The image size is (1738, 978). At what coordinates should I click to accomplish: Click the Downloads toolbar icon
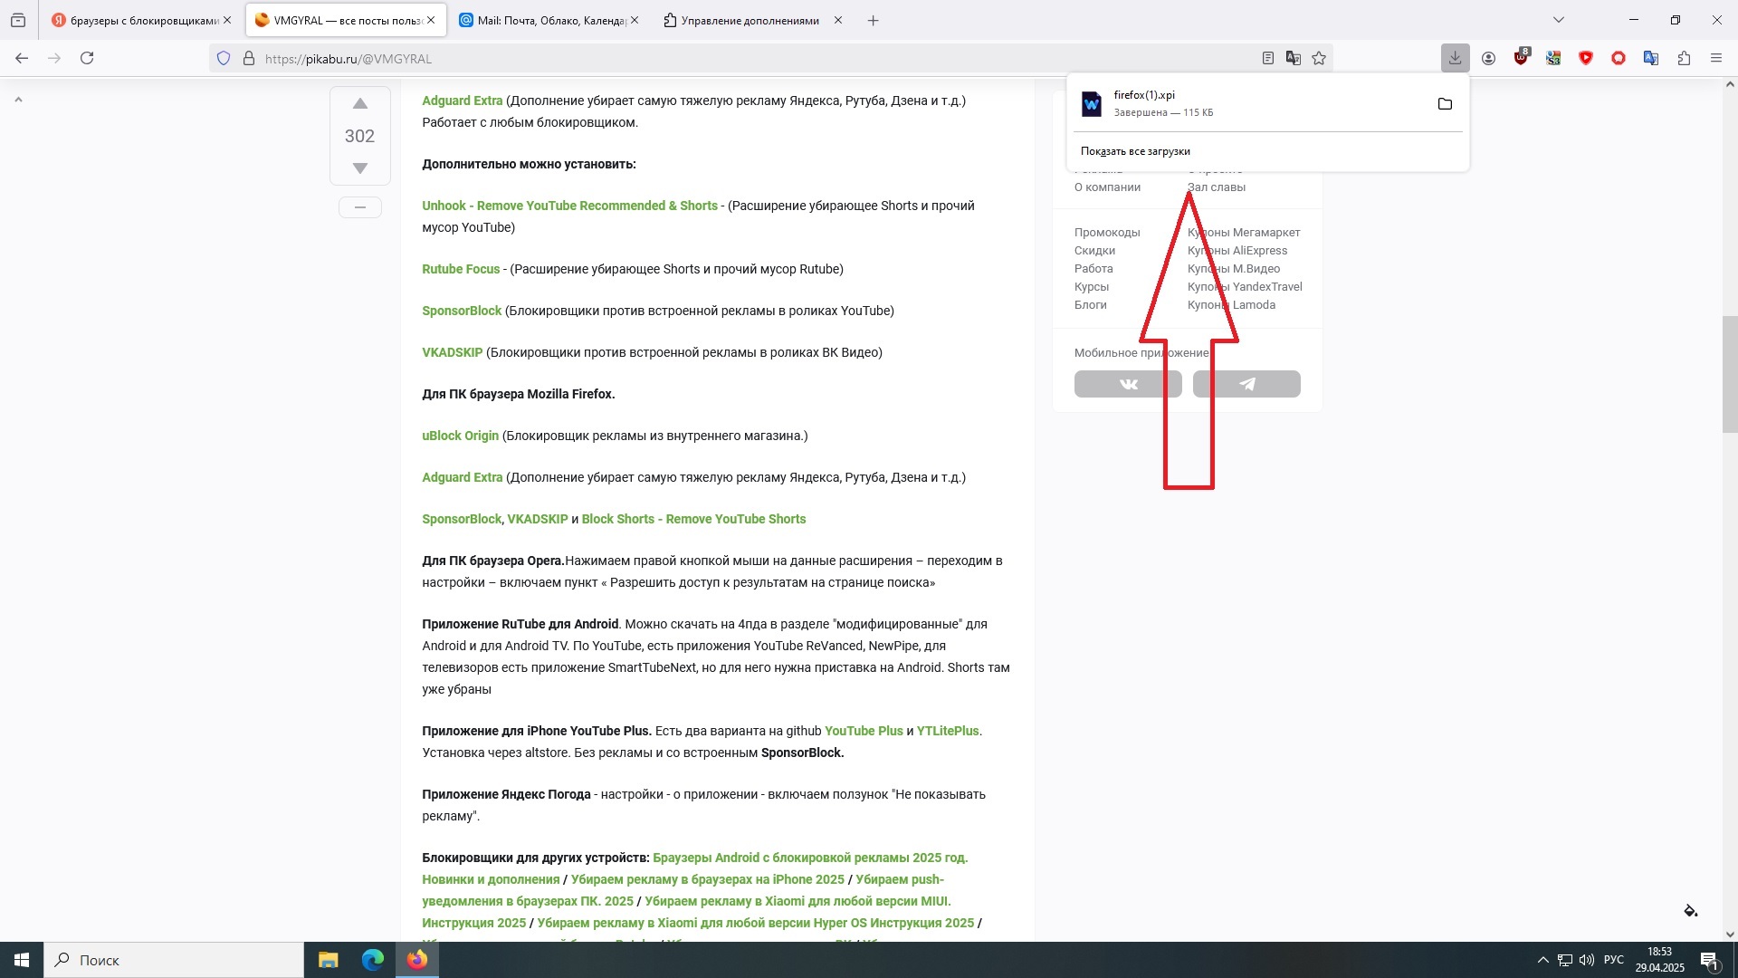(1455, 58)
